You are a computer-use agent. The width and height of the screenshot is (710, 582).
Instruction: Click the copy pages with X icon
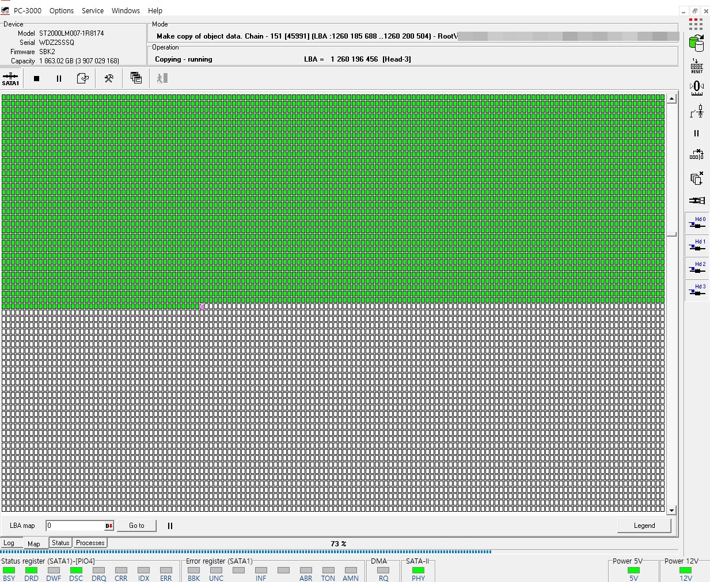tap(696, 178)
